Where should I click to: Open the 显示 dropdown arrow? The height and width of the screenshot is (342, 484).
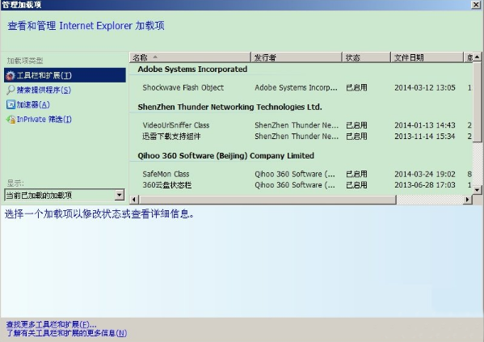(119, 195)
